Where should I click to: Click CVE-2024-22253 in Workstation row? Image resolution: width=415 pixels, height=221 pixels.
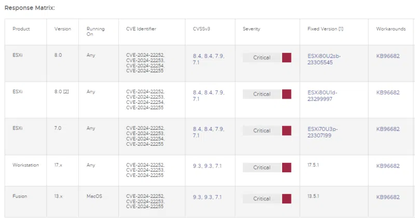145,170
